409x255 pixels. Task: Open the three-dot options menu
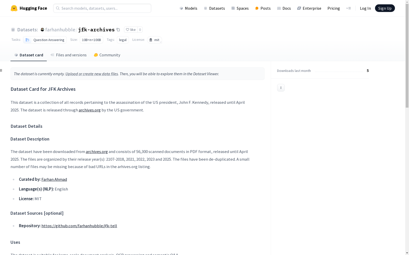pyautogui.click(x=281, y=88)
